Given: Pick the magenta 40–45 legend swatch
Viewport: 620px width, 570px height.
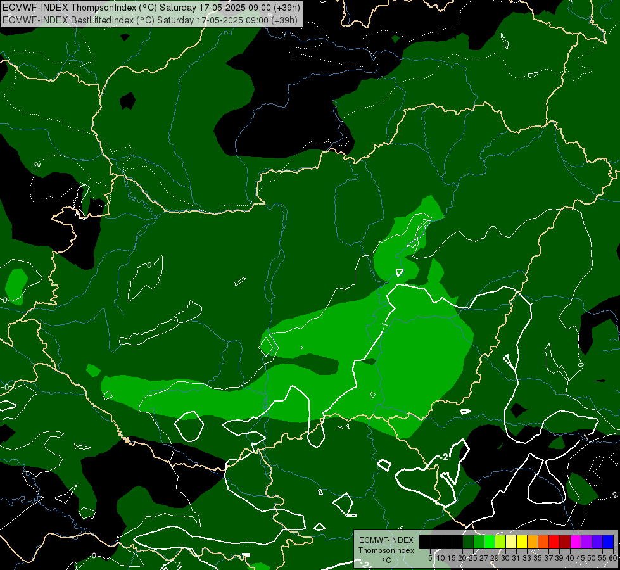Looking at the screenshot, I should click(x=576, y=541).
